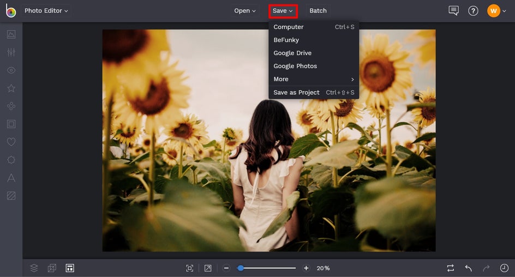
Task: Save the image to Google Photos
Action: (314, 66)
